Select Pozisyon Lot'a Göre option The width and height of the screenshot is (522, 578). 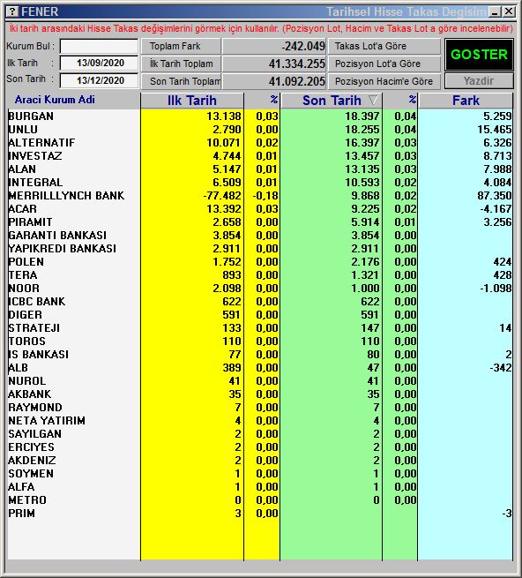click(x=384, y=64)
